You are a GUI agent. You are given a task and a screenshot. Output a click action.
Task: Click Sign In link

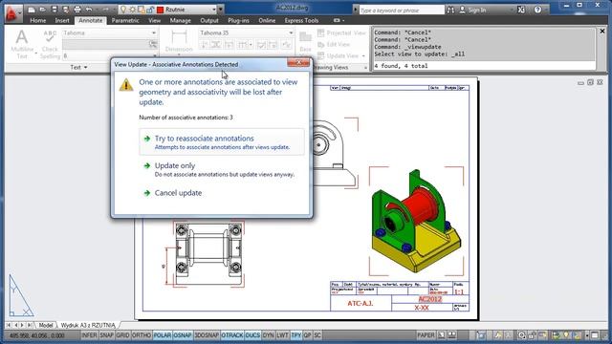[x=476, y=11]
